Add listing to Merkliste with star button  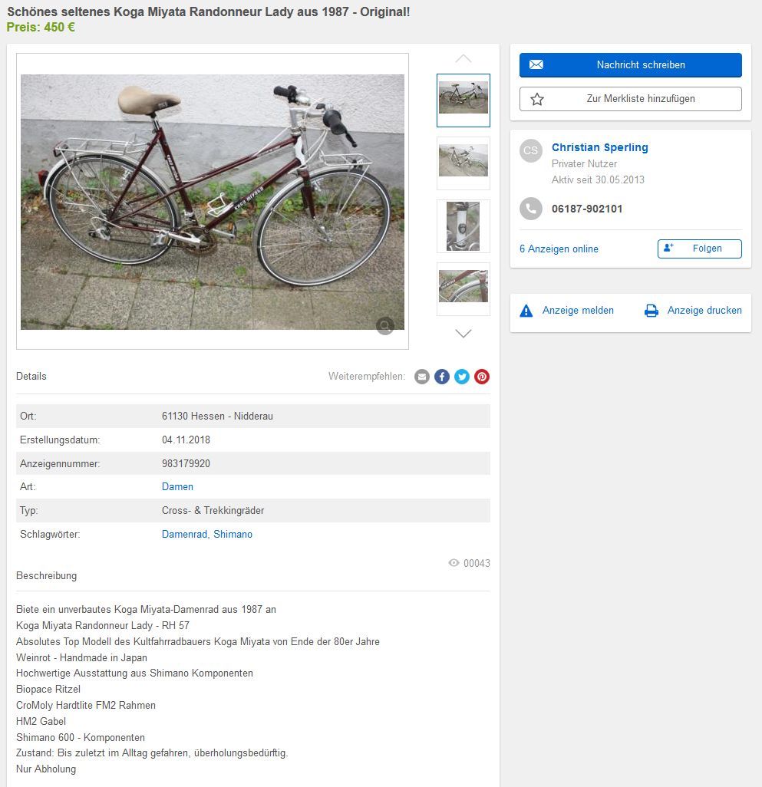(630, 99)
